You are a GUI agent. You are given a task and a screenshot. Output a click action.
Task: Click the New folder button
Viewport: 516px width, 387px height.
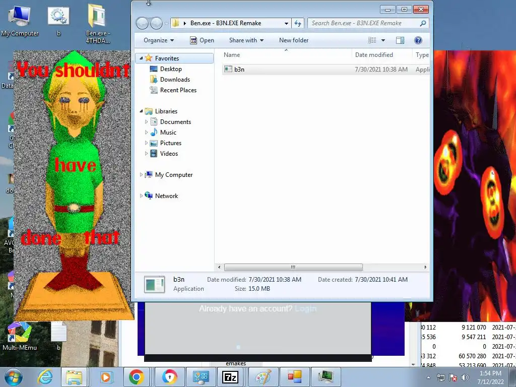(x=294, y=40)
